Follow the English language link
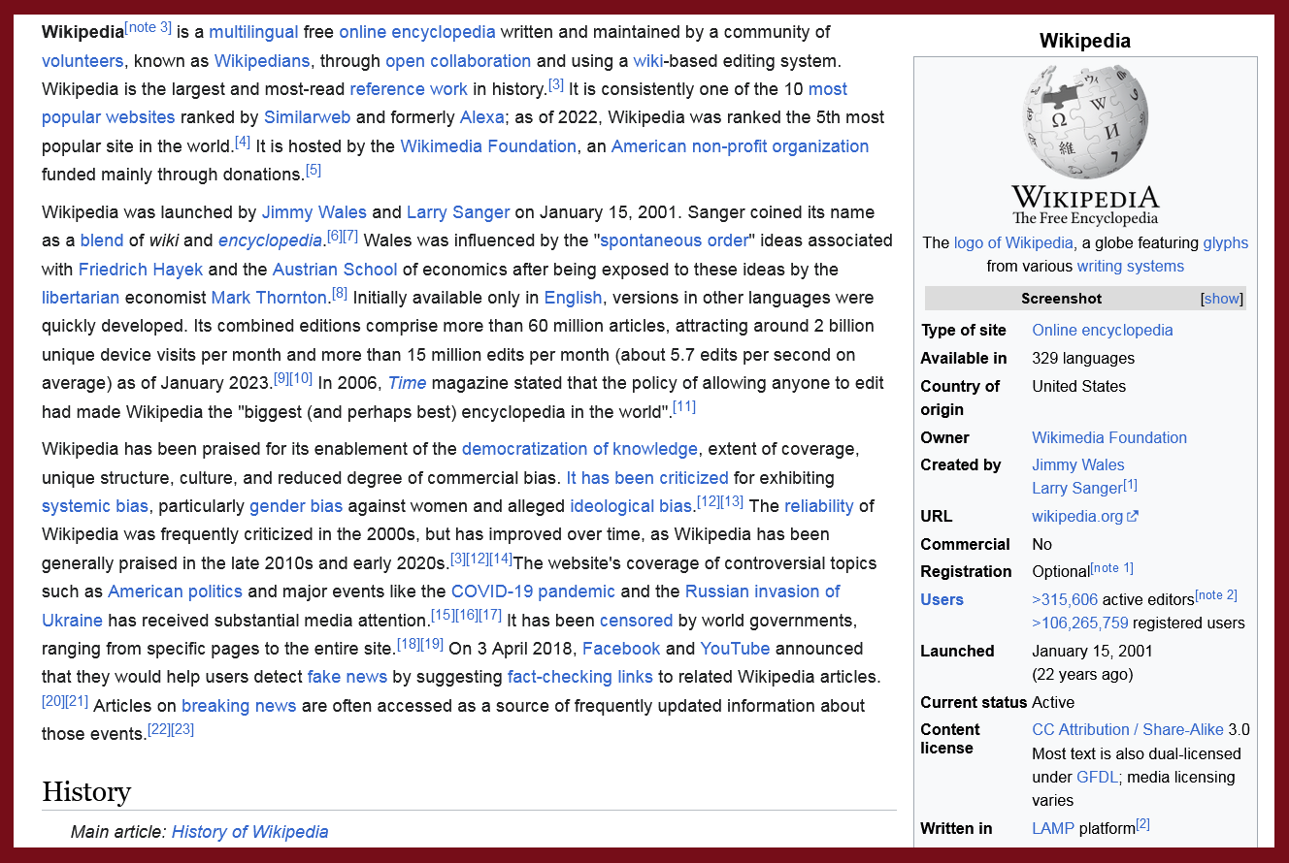Image resolution: width=1289 pixels, height=863 pixels. pyautogui.click(x=573, y=298)
